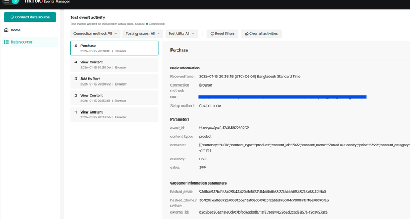The height and width of the screenshot is (219, 410).
Task: Click the Home house icon
Action: (6, 30)
